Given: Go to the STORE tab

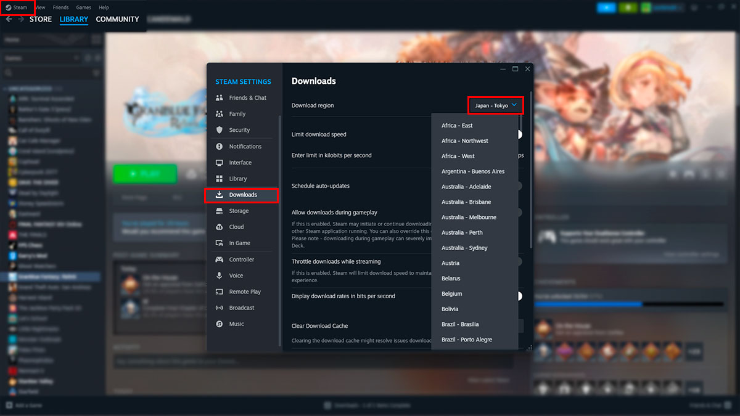Looking at the screenshot, I should pos(41,19).
